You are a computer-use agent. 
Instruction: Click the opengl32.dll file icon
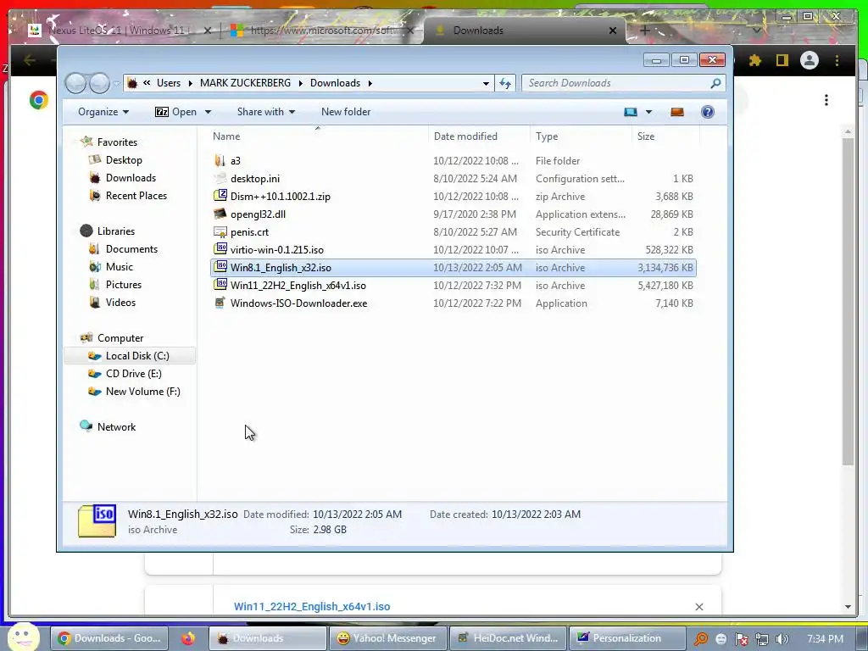click(220, 214)
